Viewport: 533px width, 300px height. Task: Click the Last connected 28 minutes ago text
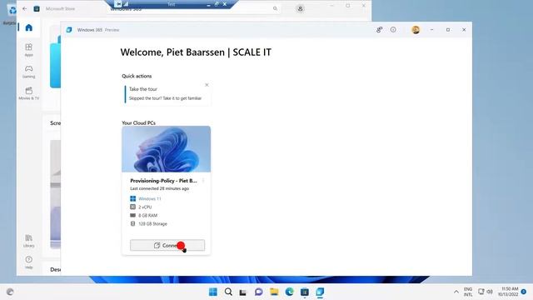pos(159,188)
